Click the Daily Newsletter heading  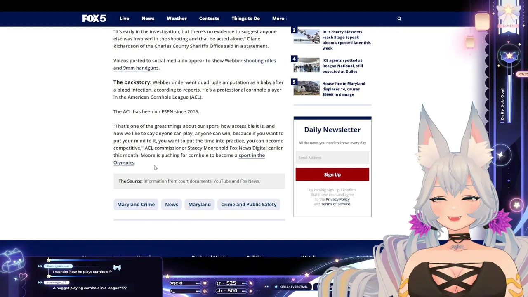pyautogui.click(x=332, y=130)
